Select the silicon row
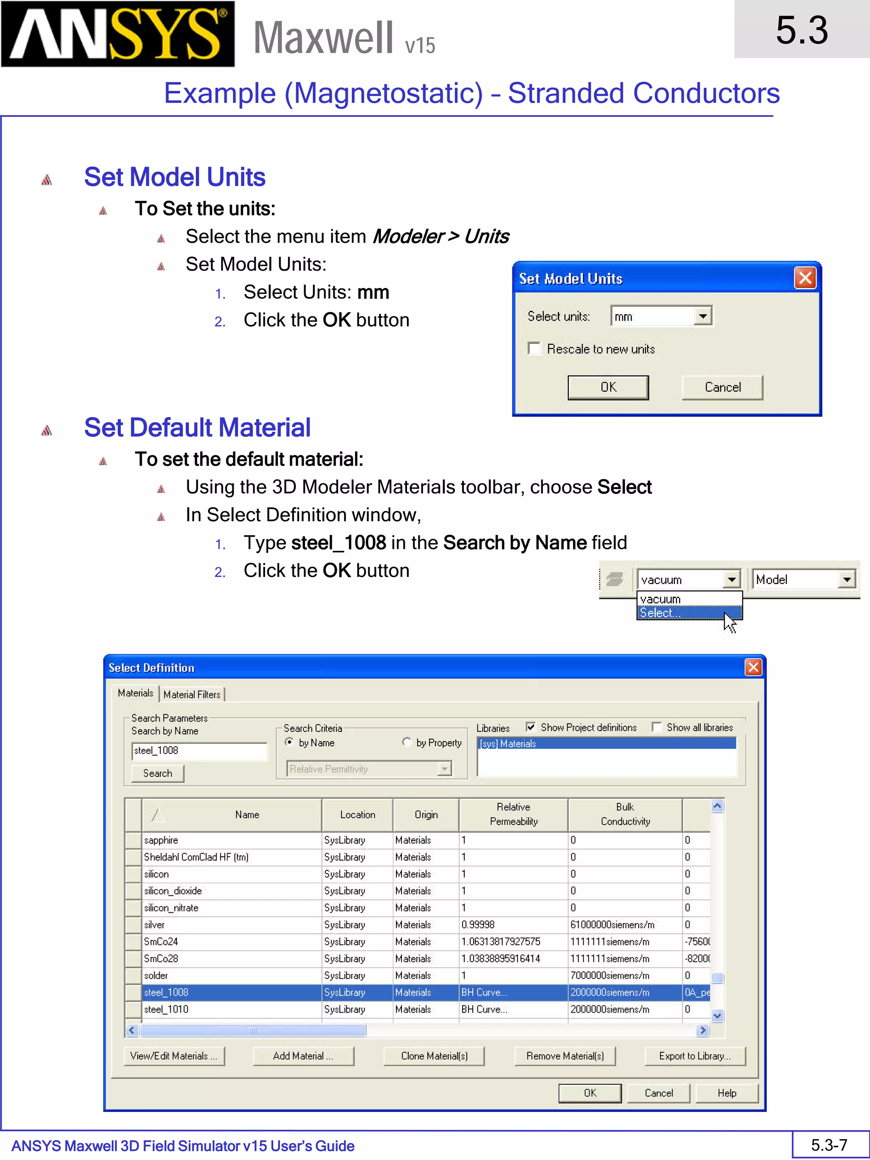This screenshot has height=1160, width=870. [x=418, y=874]
